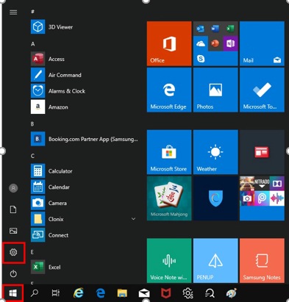Screen dimensions: 289x302
Task: Open Voice Note tile
Action: [x=169, y=261]
